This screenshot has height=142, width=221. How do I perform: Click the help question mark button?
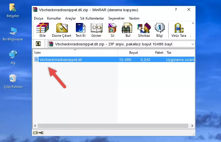tap(176, 9)
